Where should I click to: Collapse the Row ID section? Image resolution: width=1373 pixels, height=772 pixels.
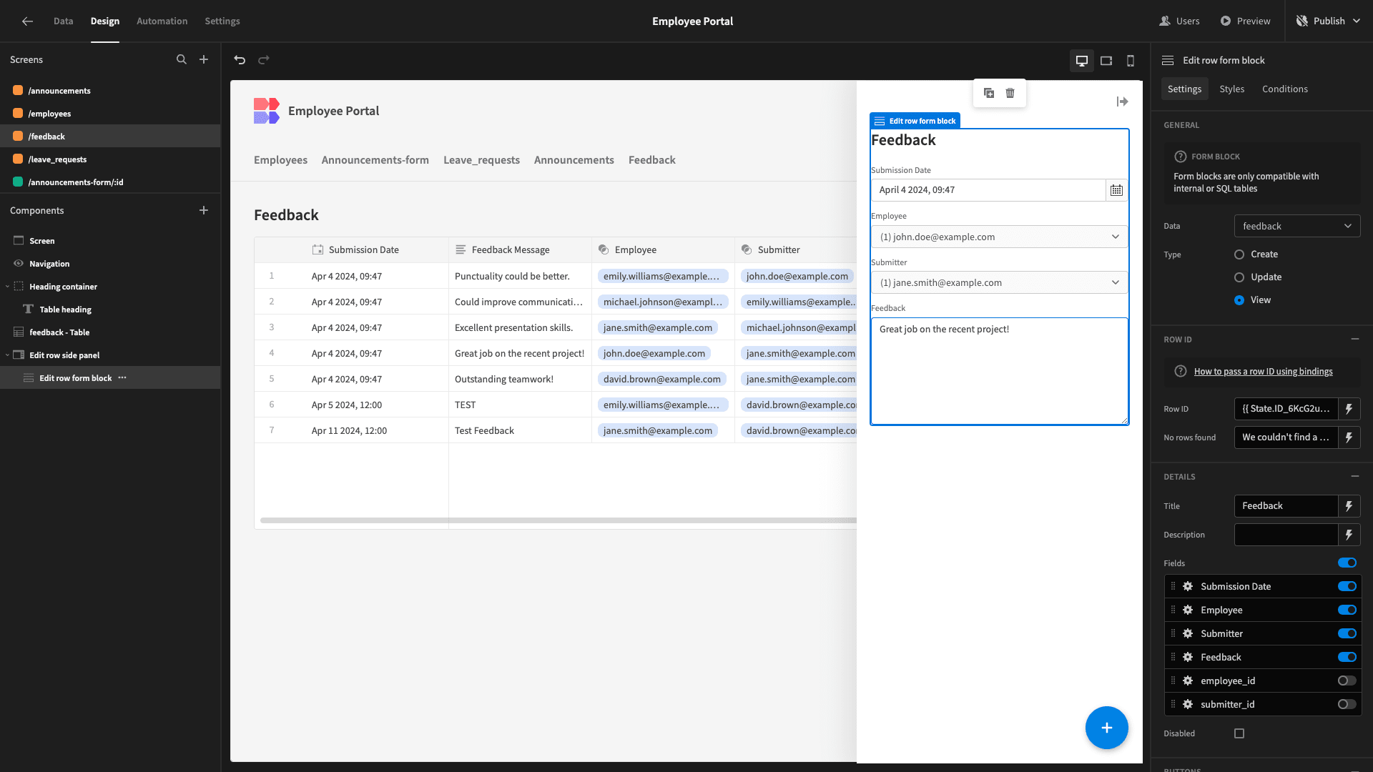1354,339
